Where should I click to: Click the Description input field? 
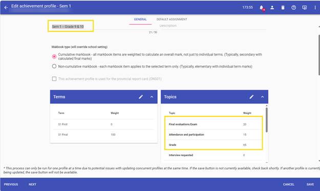pyautogui.click(x=212, y=26)
